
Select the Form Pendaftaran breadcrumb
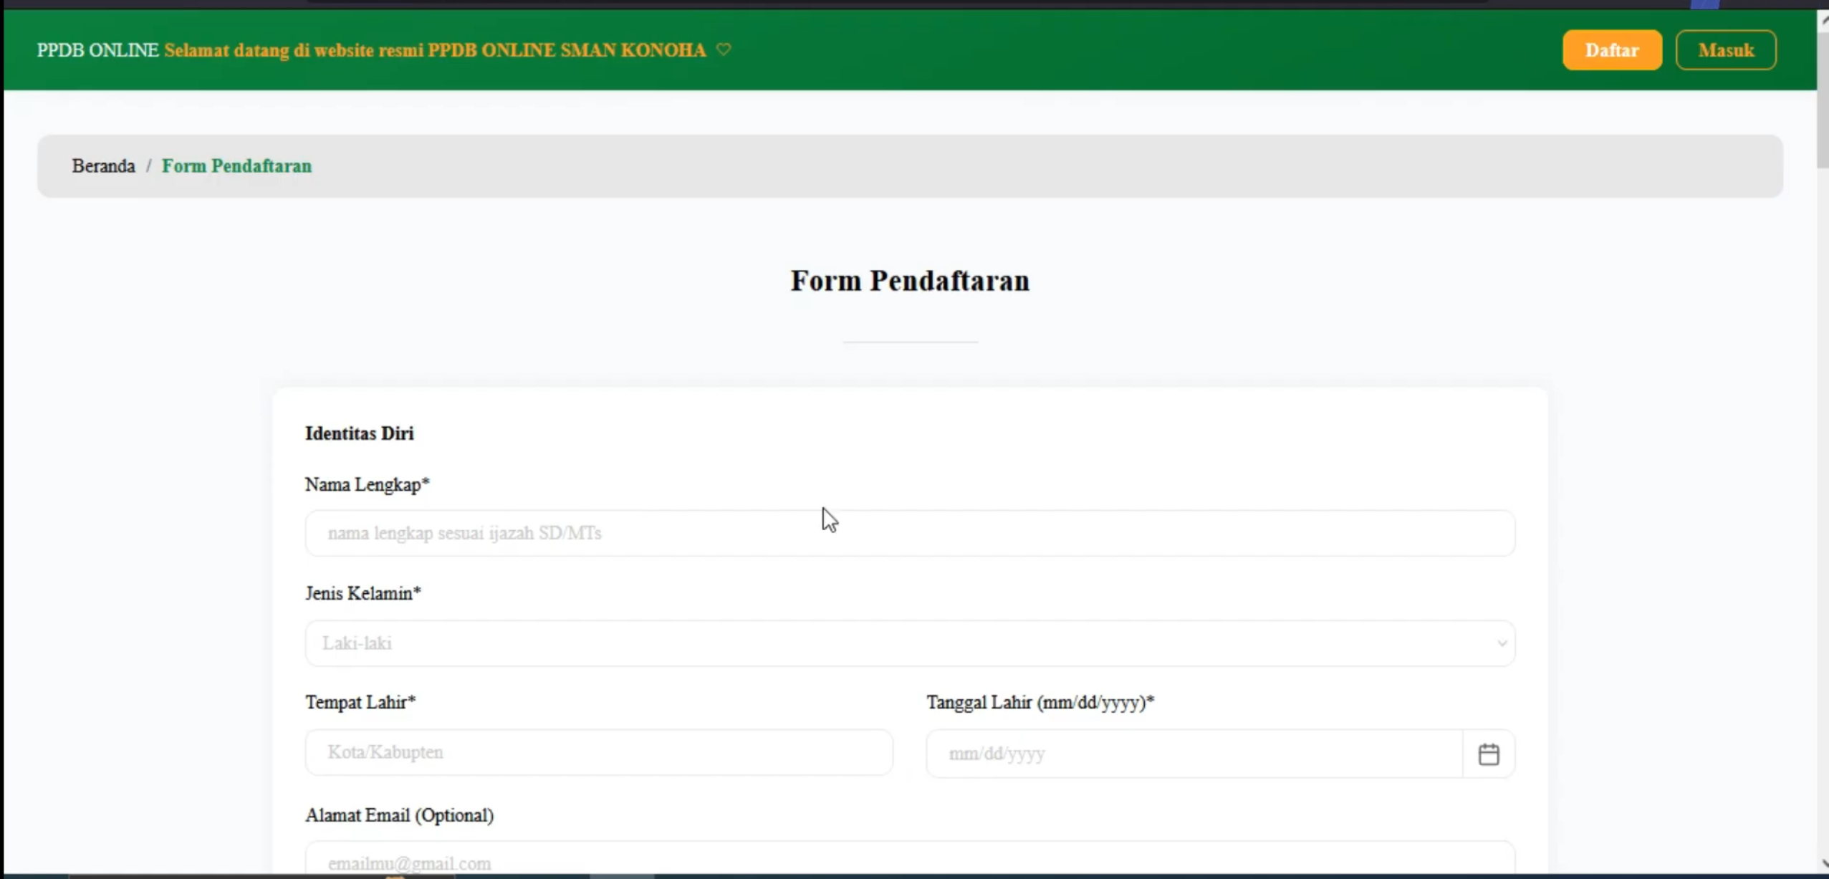point(236,166)
